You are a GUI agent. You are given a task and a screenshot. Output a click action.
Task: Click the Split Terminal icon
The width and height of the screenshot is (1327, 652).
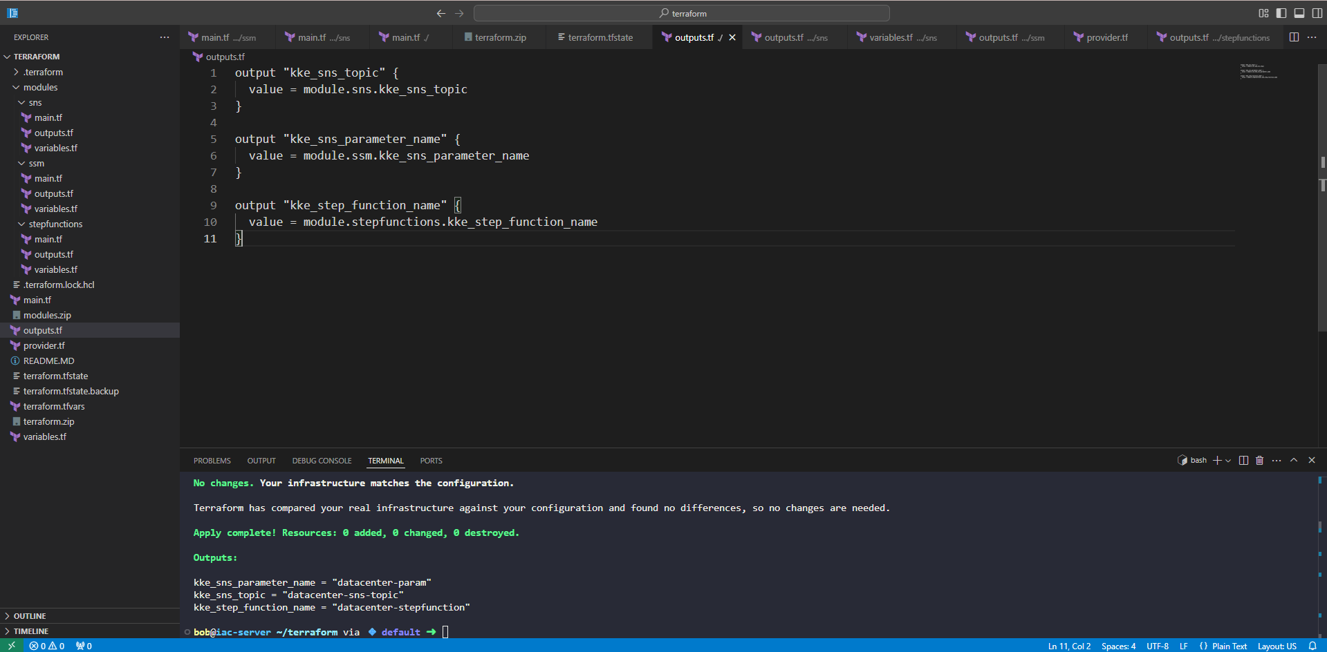[x=1243, y=461]
